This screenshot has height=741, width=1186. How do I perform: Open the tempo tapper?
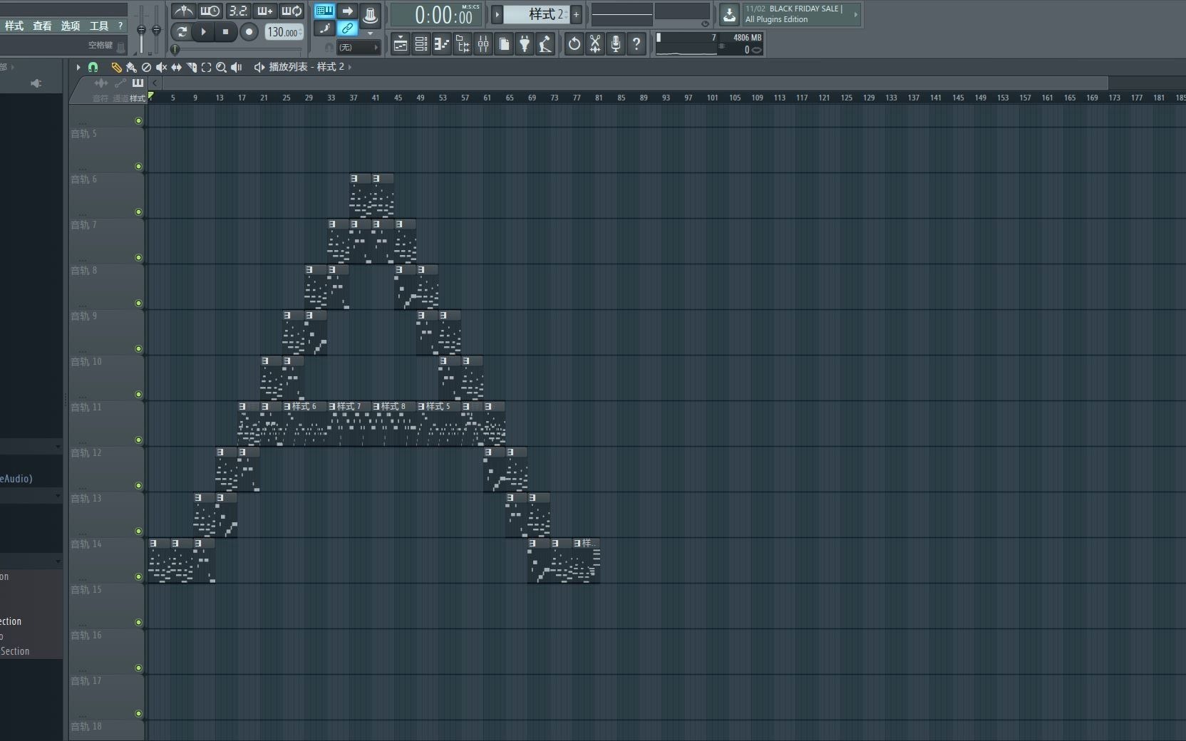click(x=545, y=44)
